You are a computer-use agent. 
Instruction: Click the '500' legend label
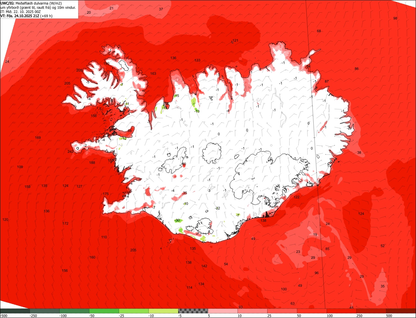[x=389, y=316]
